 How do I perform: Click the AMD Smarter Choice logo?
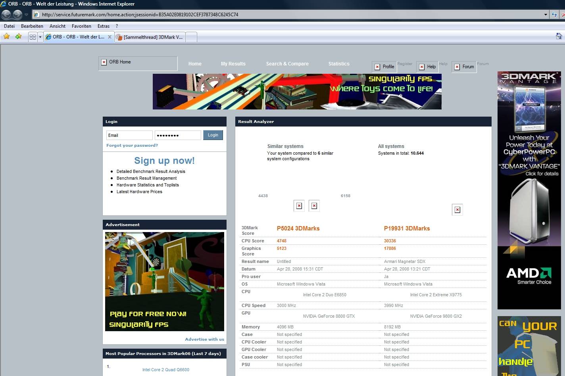tap(529, 276)
